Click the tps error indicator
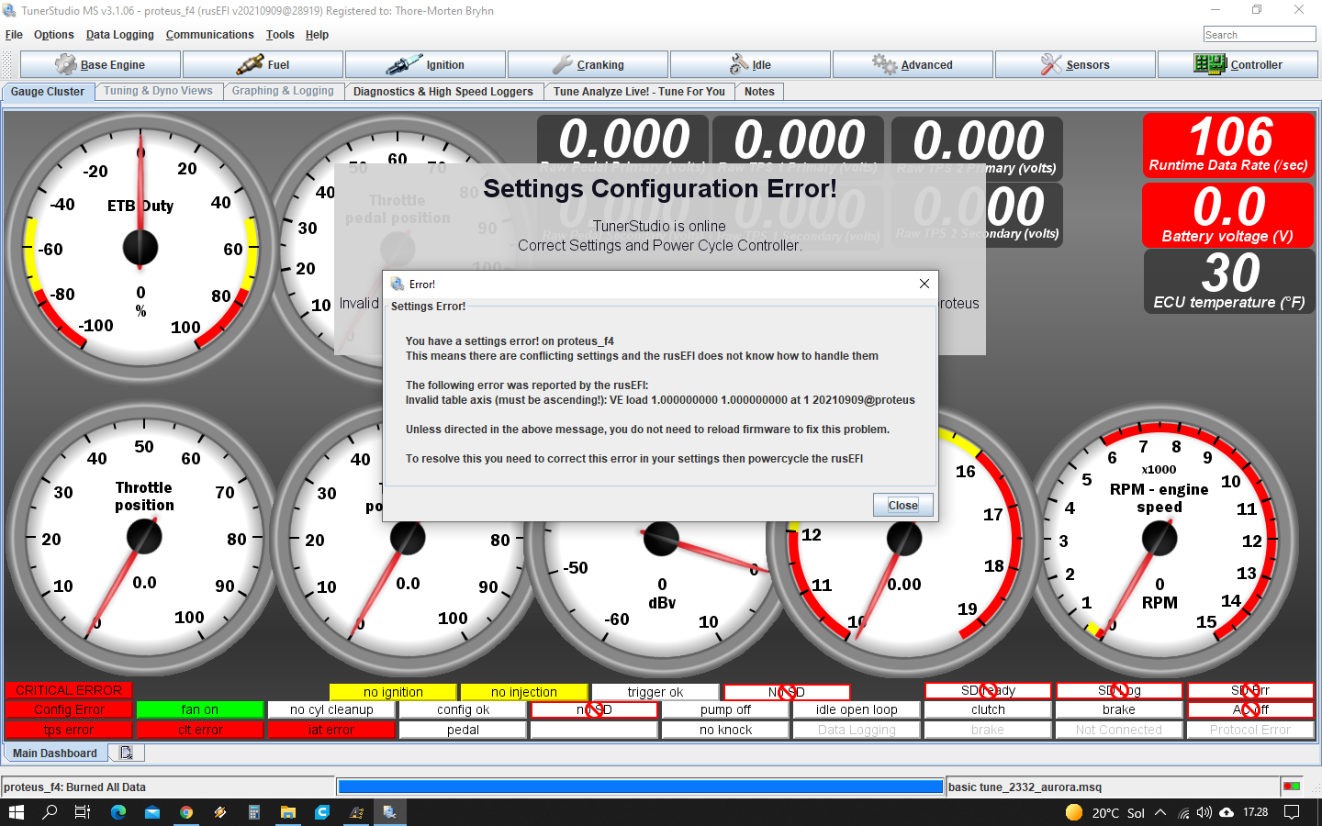 69,730
